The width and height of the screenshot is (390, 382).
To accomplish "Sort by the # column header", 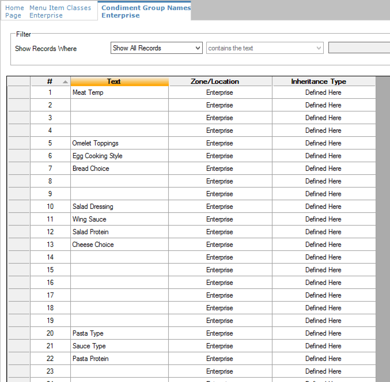I will 50,81.
